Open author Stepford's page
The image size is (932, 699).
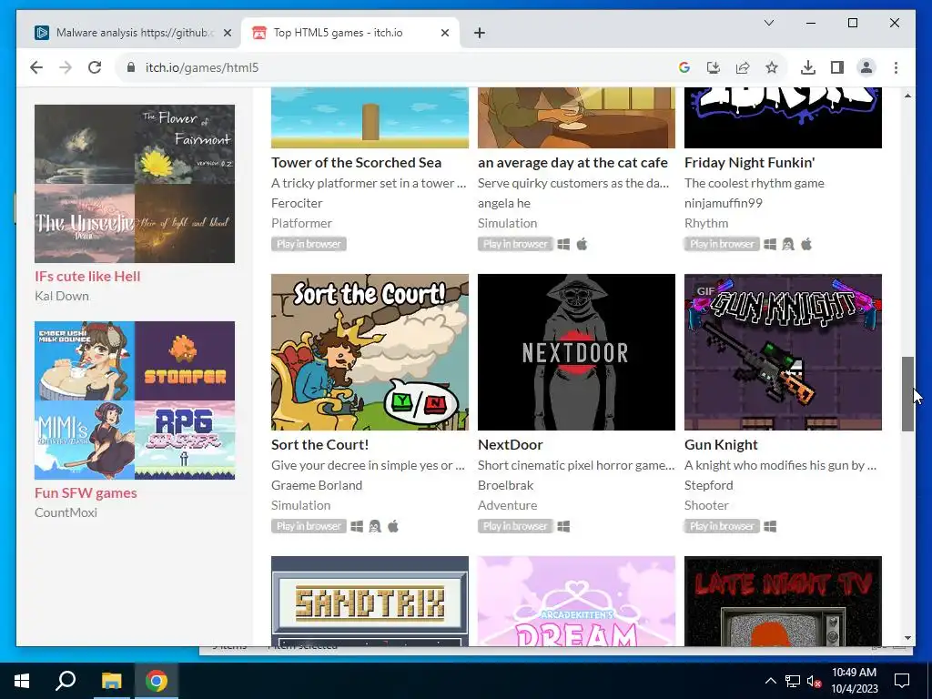708,485
